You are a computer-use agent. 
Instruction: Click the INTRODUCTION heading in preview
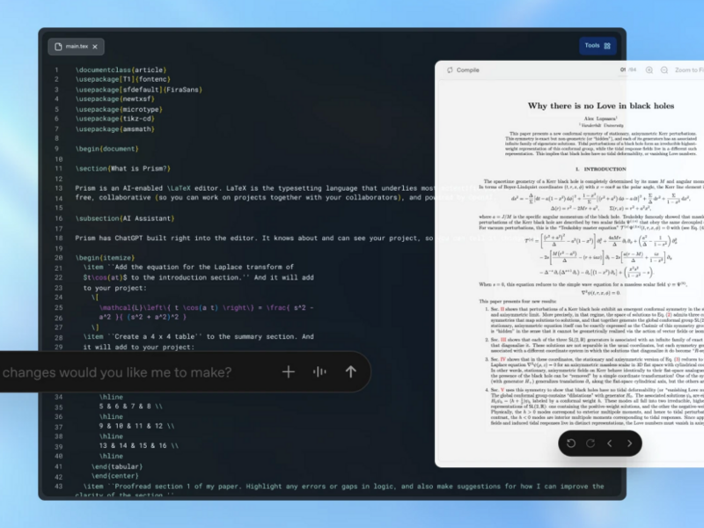tap(601, 169)
